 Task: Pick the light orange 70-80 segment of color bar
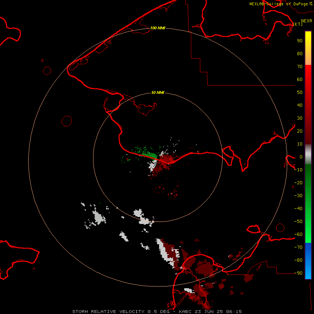pyautogui.click(x=308, y=59)
